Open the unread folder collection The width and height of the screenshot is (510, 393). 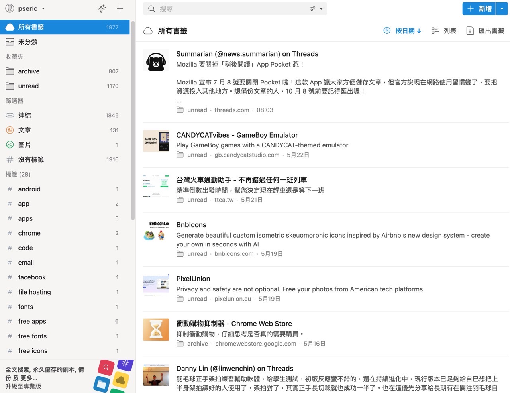click(x=65, y=86)
